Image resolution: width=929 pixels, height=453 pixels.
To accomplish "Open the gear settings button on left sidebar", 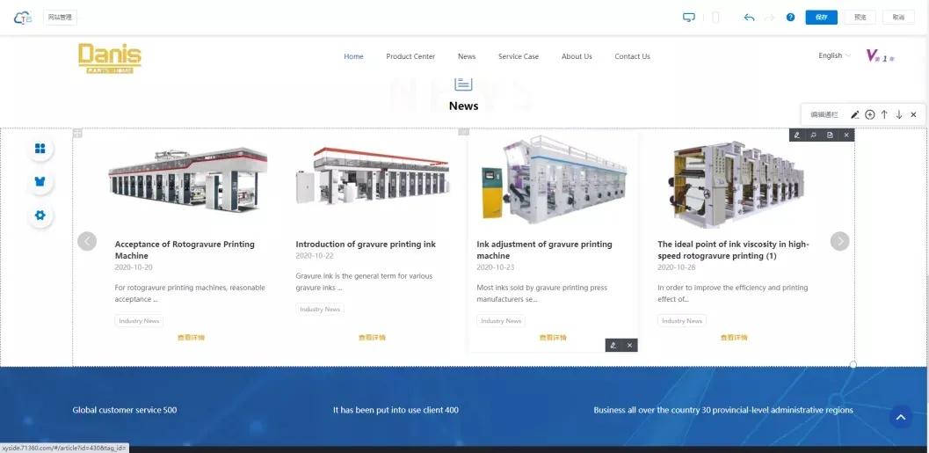I will tap(40, 216).
